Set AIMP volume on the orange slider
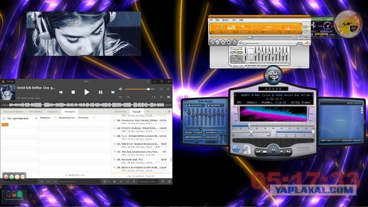Image resolution: width=368 pixels, height=207 pixels. [x=140, y=89]
